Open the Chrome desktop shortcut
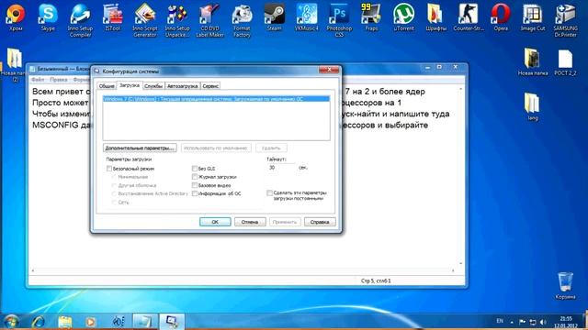Screen dimensions: 588x330 [x=16, y=16]
